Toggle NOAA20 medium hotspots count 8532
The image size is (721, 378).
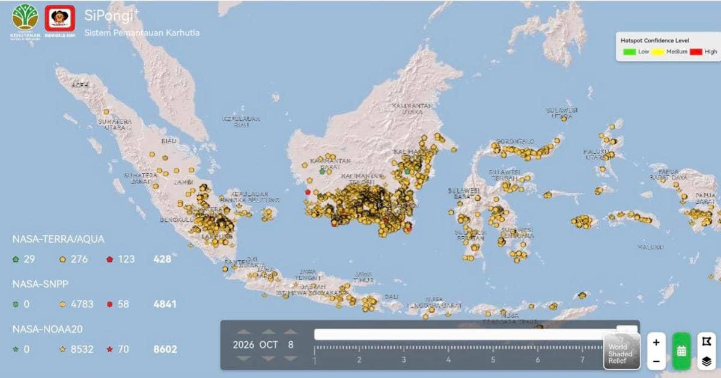click(76, 349)
